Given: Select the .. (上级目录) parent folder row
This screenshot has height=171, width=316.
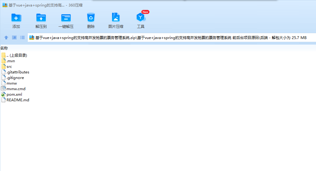Looking at the screenshot, I should pos(14,55).
